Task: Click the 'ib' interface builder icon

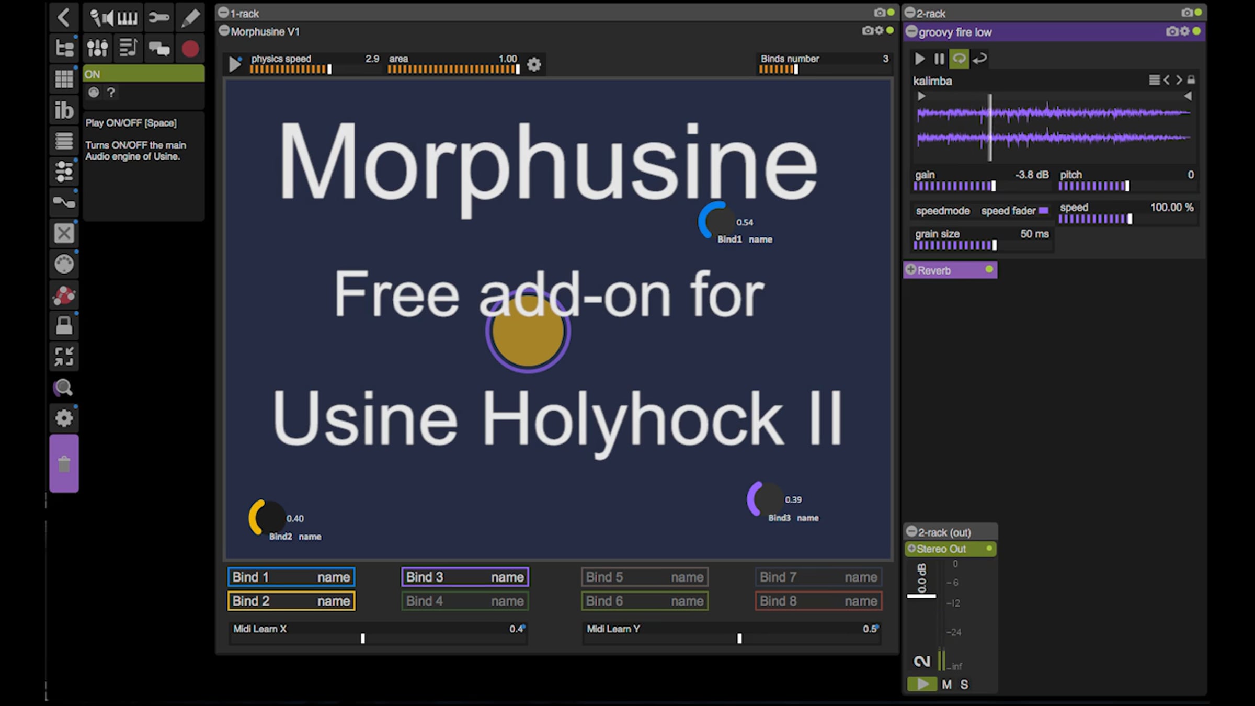Action: (64, 110)
